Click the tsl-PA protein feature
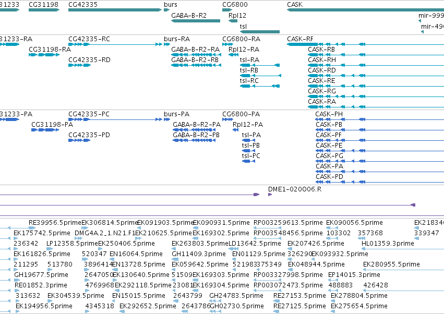 click(249, 140)
